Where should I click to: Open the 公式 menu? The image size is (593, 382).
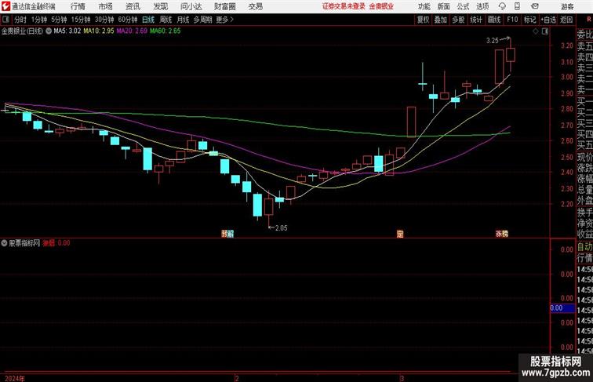(x=463, y=6)
